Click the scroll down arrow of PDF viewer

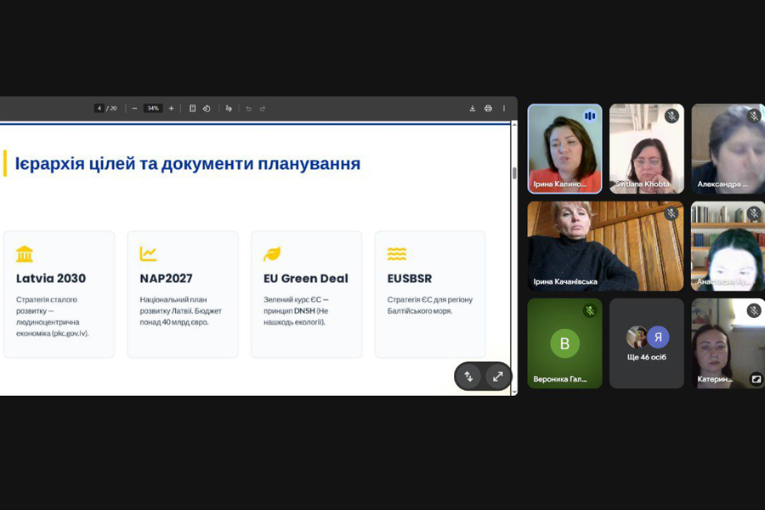pyautogui.click(x=514, y=393)
